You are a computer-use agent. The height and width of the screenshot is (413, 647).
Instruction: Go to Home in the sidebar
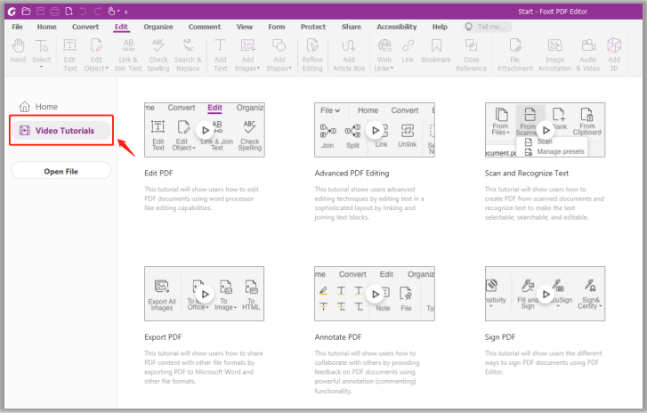pos(38,107)
